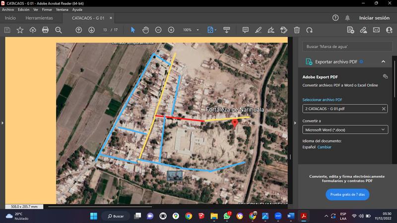This screenshot has height=223, width=397.
Task: Activate the selection arrow tool
Action: coord(132,30)
